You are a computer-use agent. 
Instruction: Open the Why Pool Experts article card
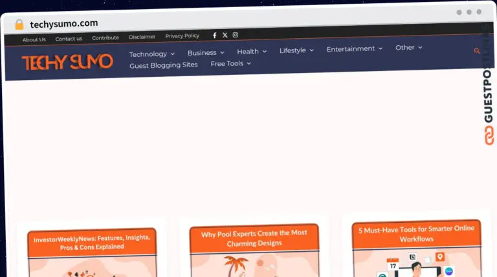pyautogui.click(x=254, y=238)
